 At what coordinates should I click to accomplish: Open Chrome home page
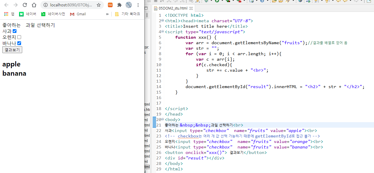34,5
